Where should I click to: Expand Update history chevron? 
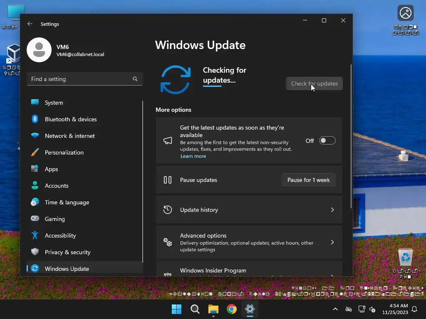click(332, 210)
